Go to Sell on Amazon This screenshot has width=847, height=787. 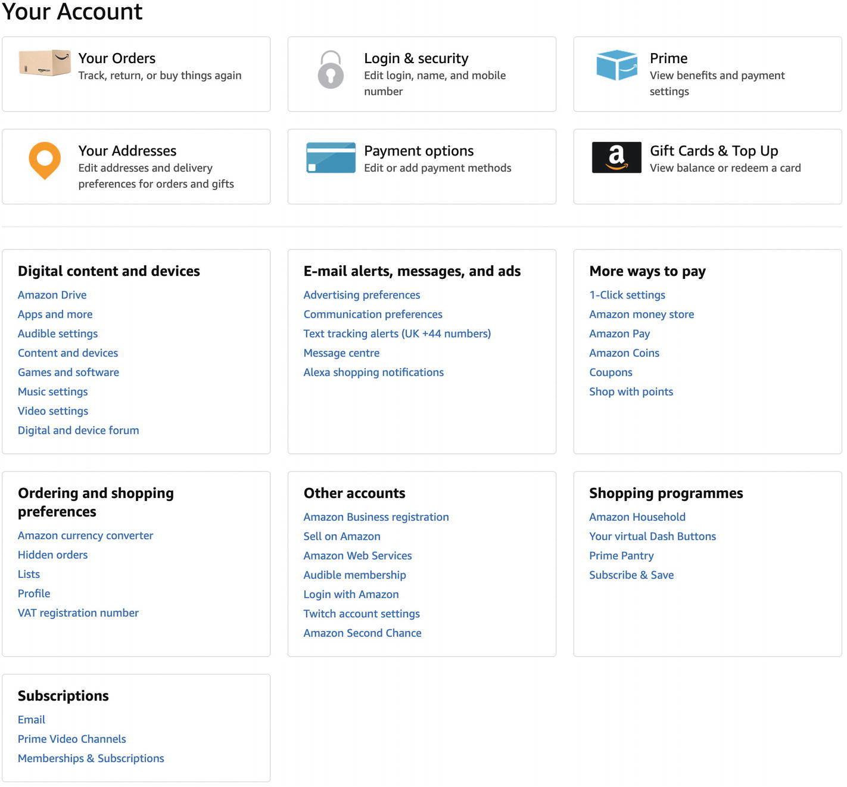click(x=342, y=537)
